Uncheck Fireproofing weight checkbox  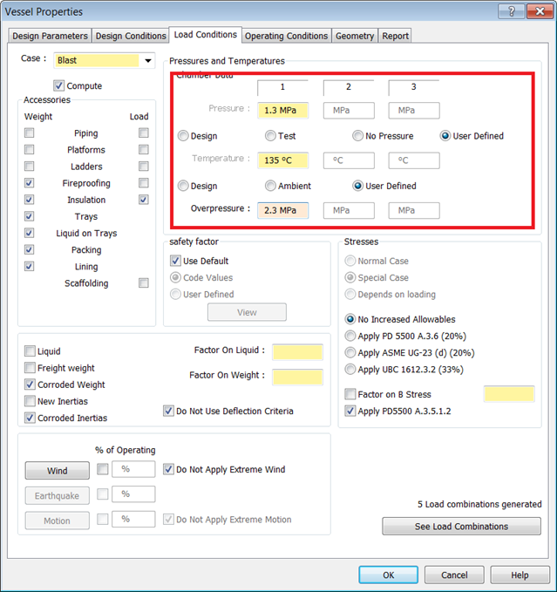tap(29, 183)
